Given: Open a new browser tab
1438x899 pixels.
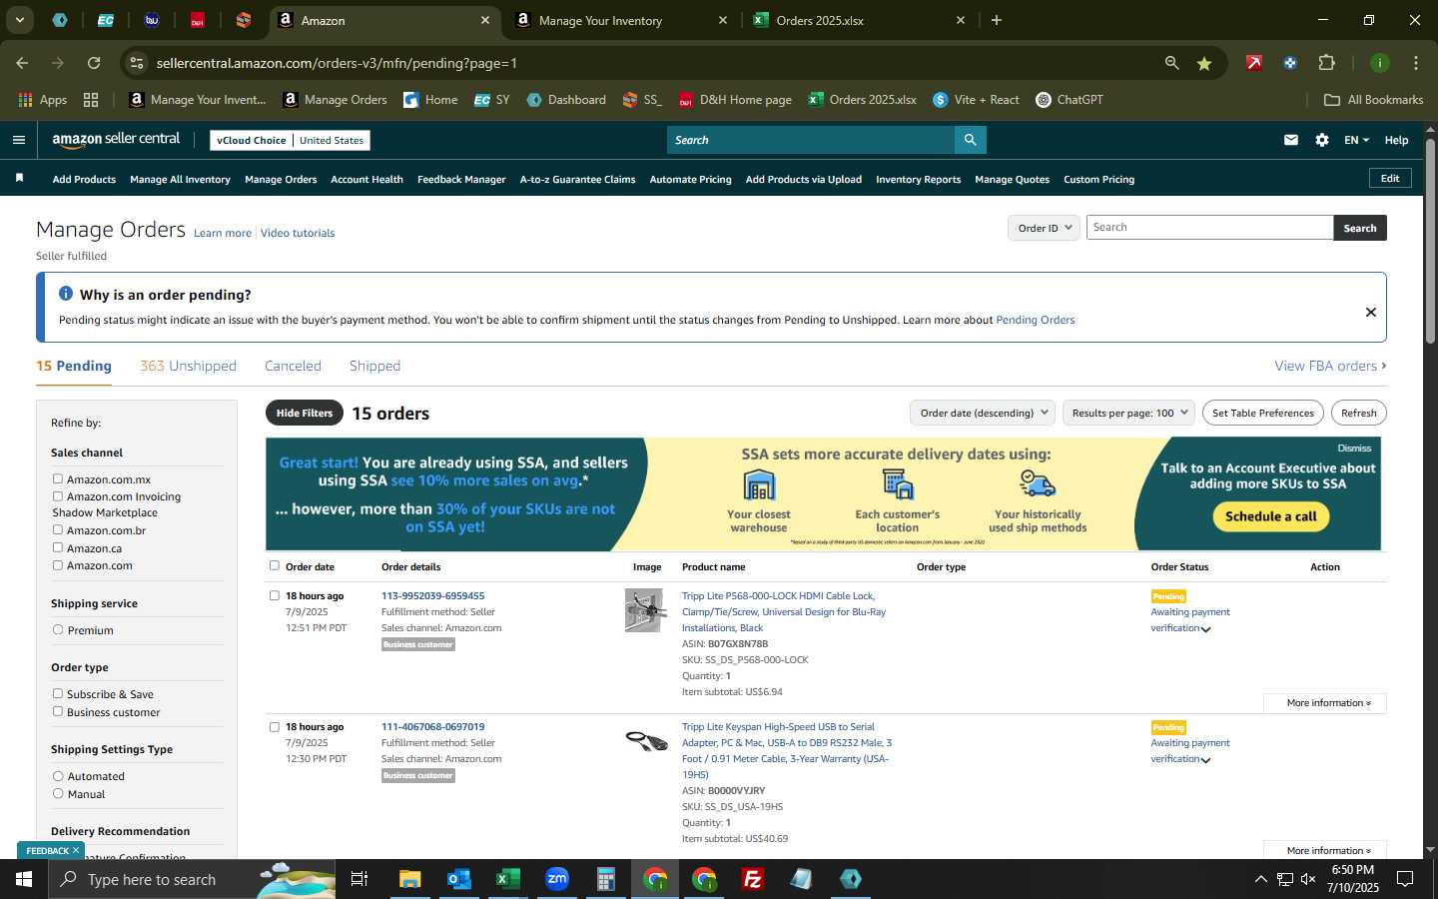Looking at the screenshot, I should [996, 20].
